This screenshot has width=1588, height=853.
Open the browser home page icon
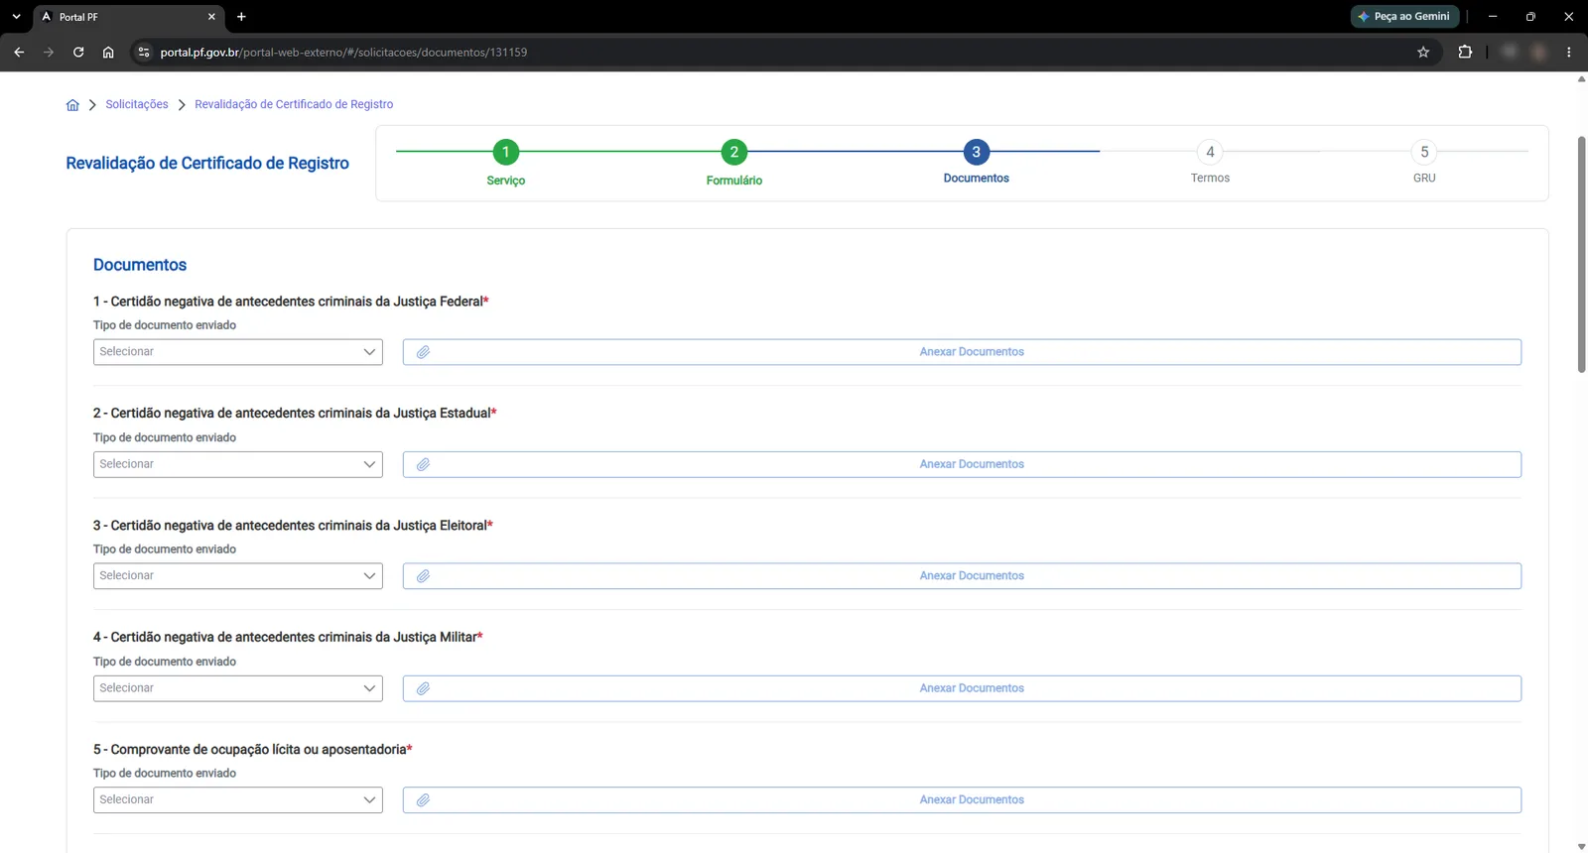[108, 53]
